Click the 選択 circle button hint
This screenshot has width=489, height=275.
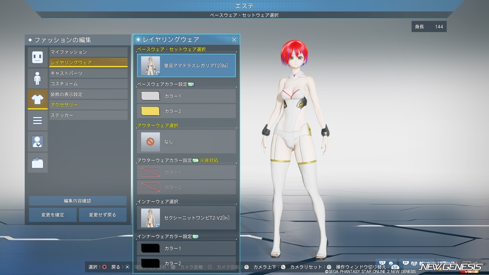pos(98,267)
